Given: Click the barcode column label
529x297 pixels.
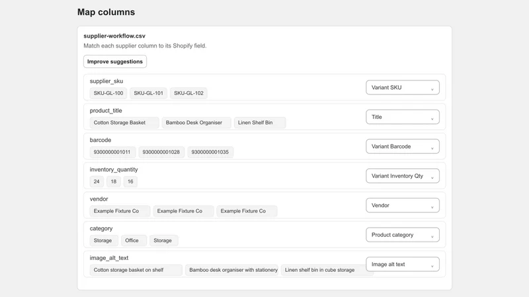Looking at the screenshot, I should point(101,140).
